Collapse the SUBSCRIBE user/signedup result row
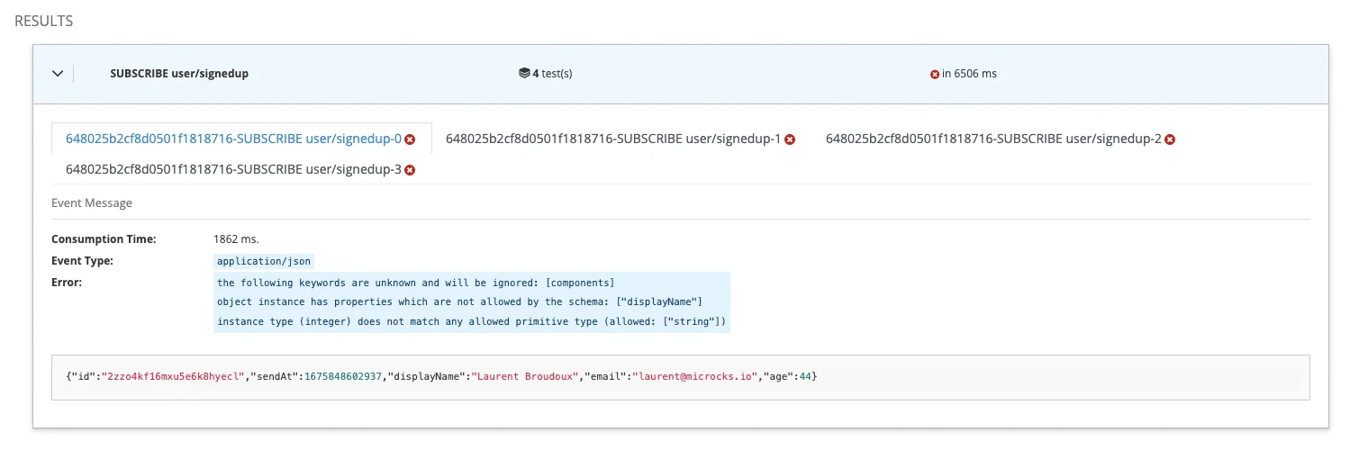 (58, 74)
